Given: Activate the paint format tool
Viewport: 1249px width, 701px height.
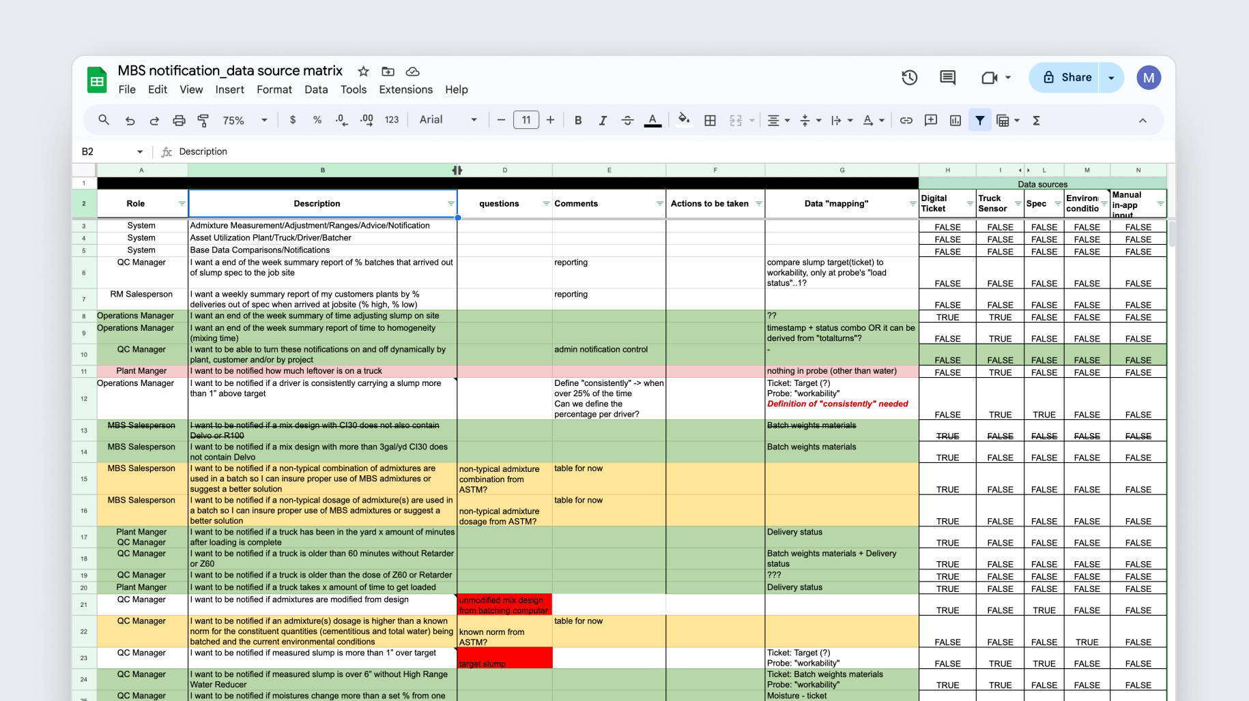Looking at the screenshot, I should [203, 120].
